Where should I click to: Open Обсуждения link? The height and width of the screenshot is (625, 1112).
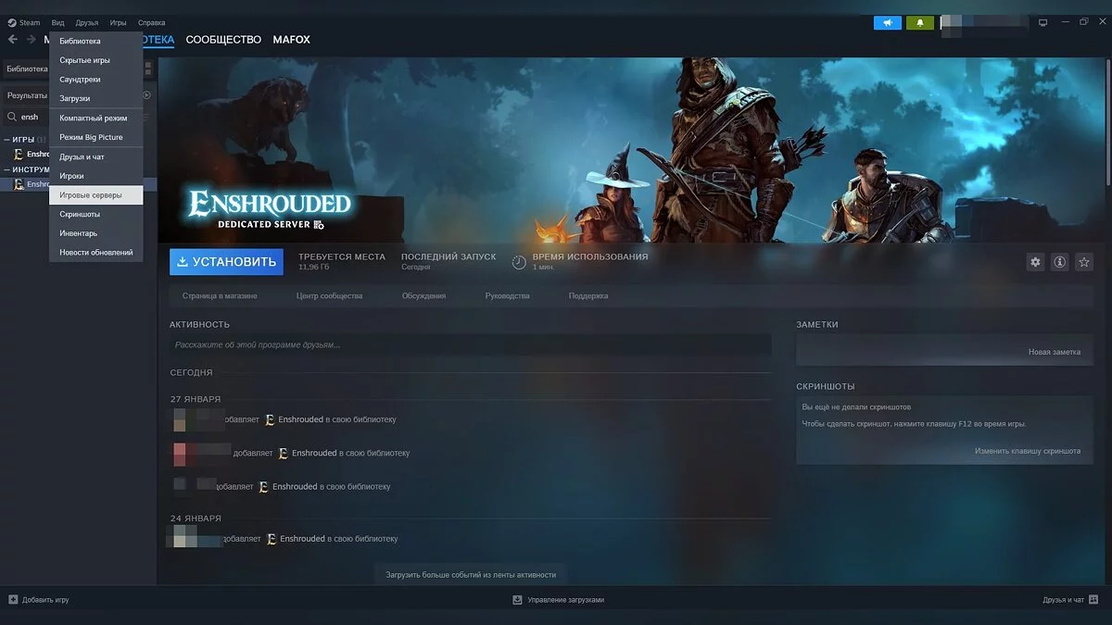[423, 295]
